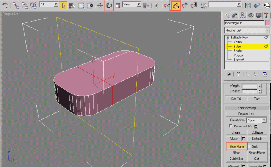The width and height of the screenshot is (271, 167).
Task: Open the Layer Manager icon
Action: [x=267, y=5]
